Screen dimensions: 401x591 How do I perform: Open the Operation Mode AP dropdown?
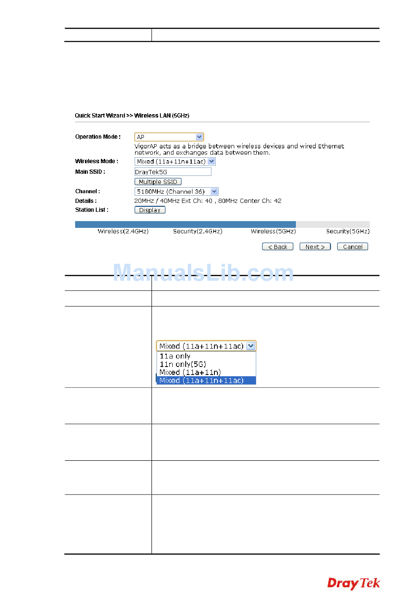tap(169, 137)
